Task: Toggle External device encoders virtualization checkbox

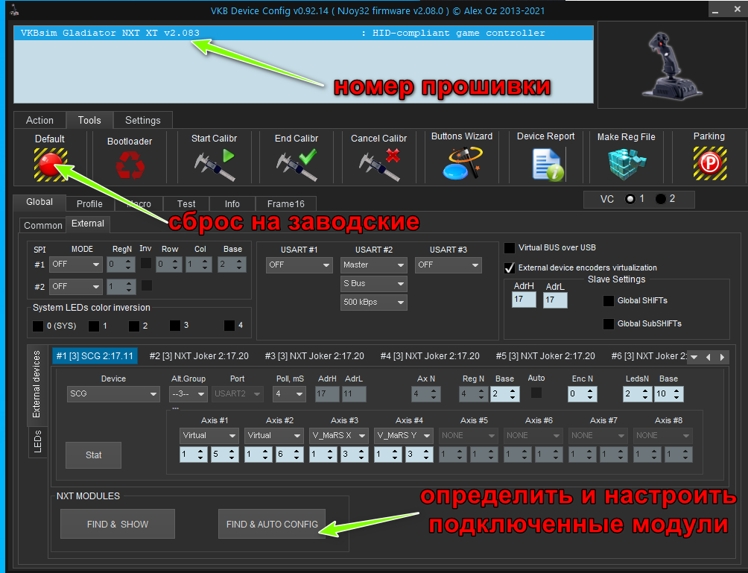Action: 510,267
